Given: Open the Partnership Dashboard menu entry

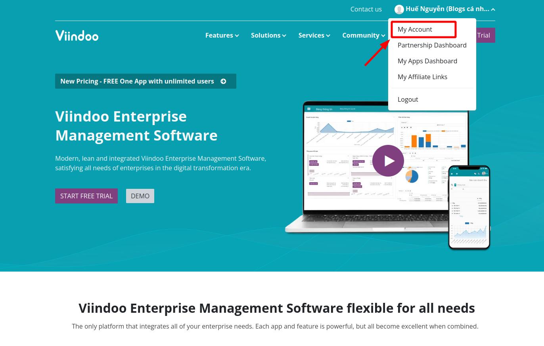Looking at the screenshot, I should (x=432, y=45).
